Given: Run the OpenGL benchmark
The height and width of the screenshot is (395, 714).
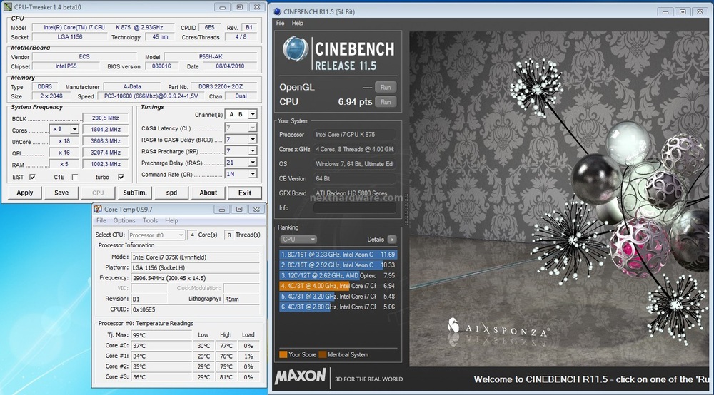Looking at the screenshot, I should [386, 87].
